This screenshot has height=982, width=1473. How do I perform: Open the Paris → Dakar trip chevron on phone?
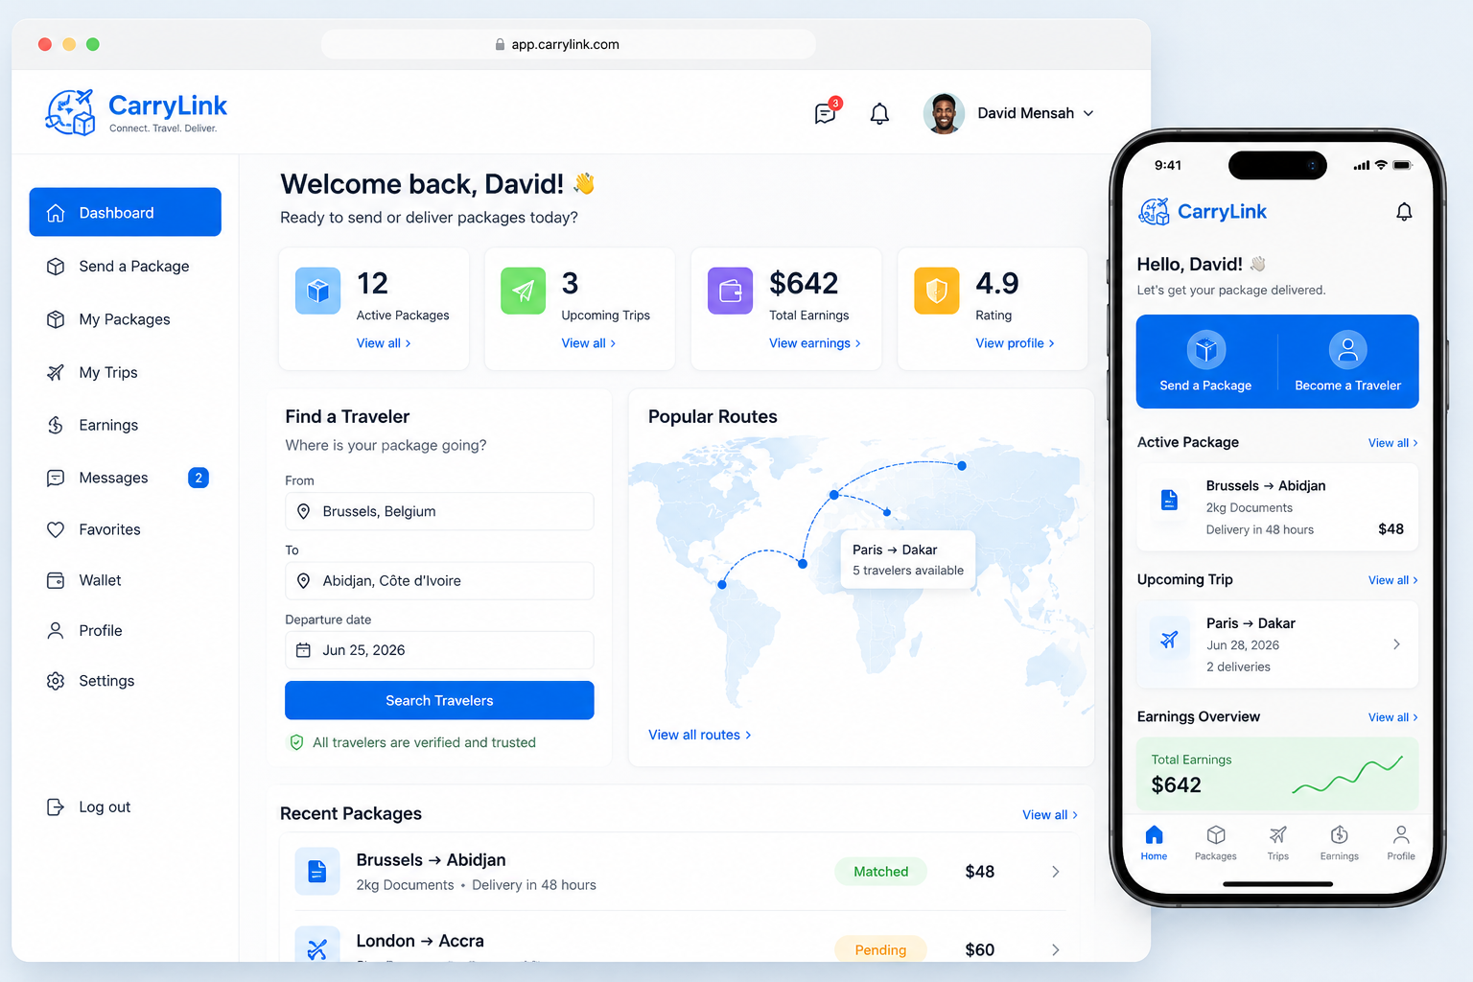1396,644
